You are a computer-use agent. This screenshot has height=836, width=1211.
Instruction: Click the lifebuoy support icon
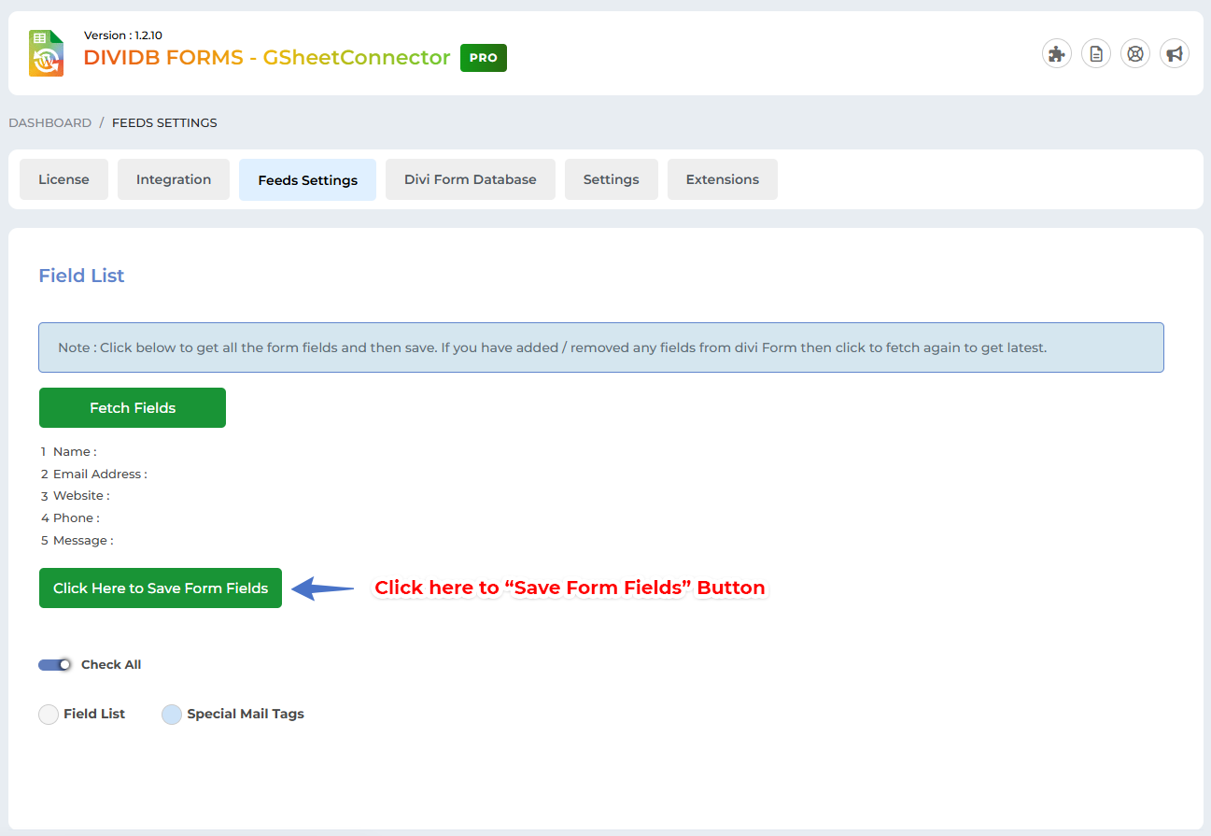click(1134, 53)
